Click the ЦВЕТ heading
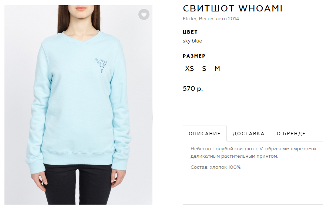The height and width of the screenshot is (205, 323). (190, 32)
